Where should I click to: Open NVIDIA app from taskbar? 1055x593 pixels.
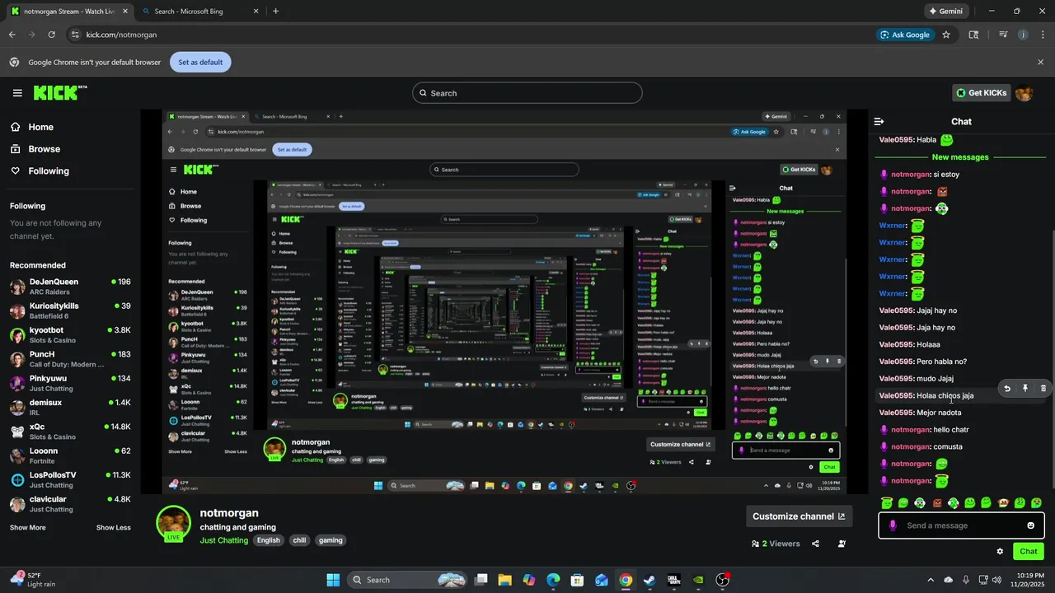click(698, 580)
